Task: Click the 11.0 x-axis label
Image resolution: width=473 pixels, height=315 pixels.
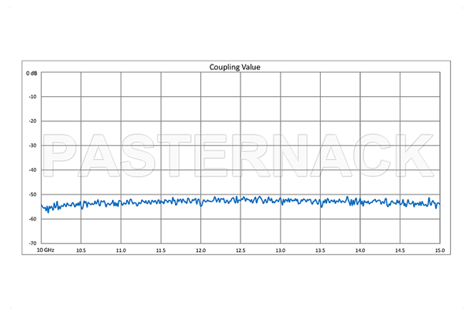Action: tap(121, 250)
